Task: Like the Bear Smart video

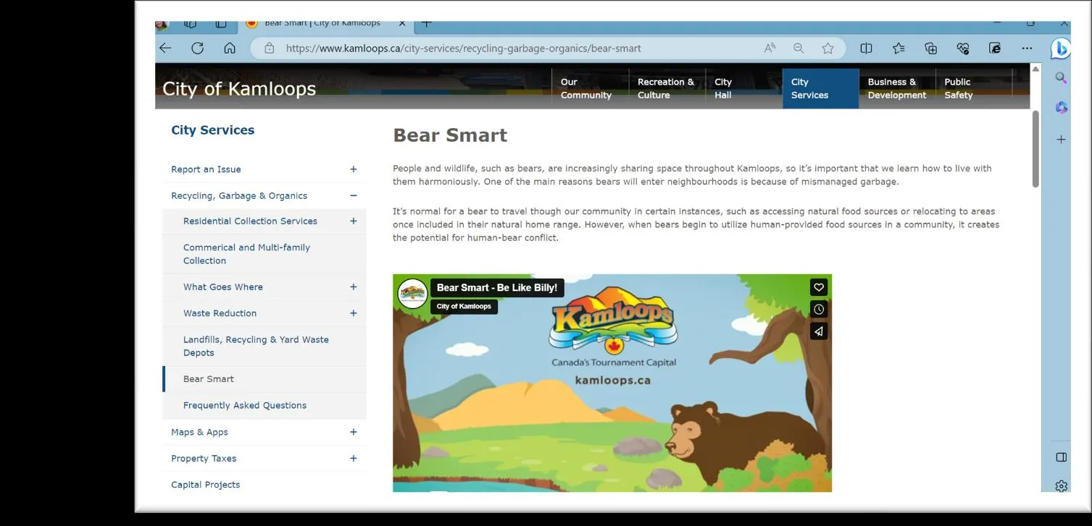Action: point(818,287)
